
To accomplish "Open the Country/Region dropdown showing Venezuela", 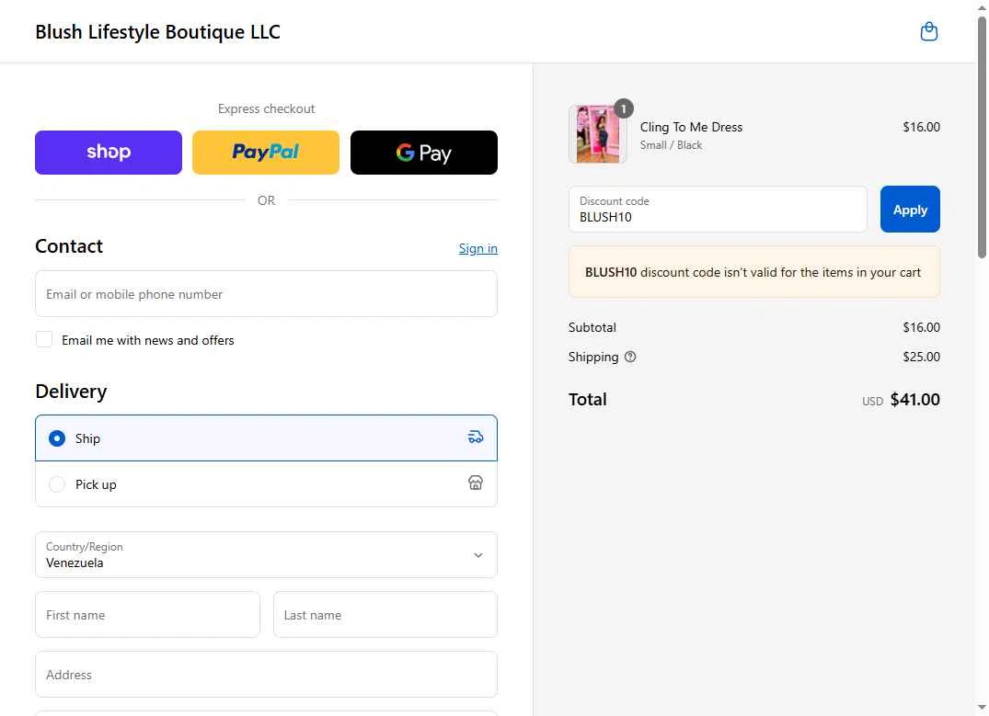I will point(266,554).
